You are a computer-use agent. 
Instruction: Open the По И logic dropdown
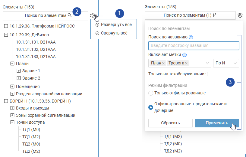tap(226, 63)
